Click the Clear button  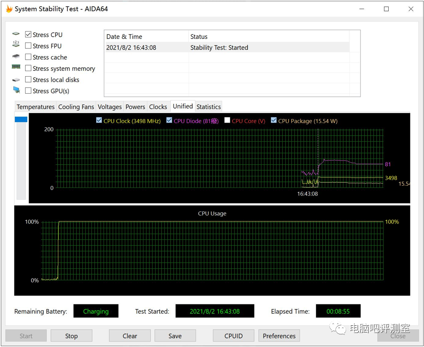pyautogui.click(x=130, y=336)
